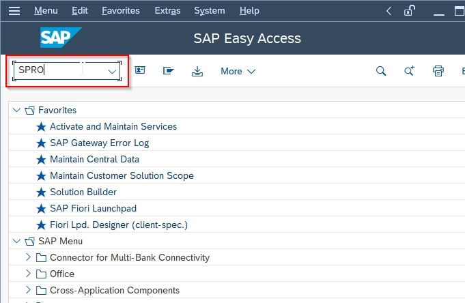Collapse the SAP Menu folder
The height and width of the screenshot is (303, 465).
[16, 241]
